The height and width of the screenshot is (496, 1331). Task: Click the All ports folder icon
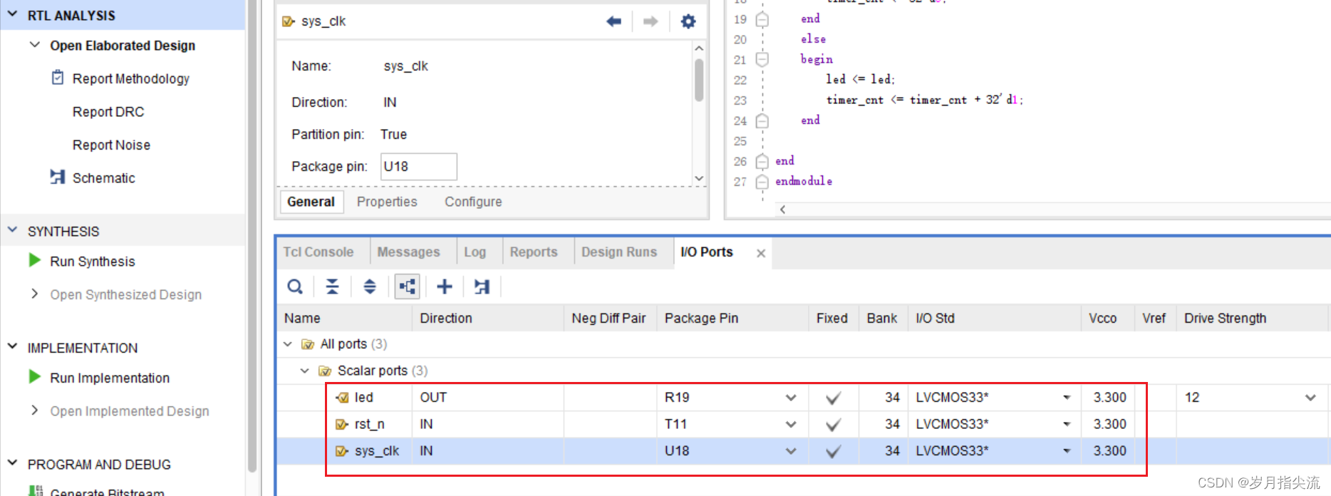click(308, 344)
